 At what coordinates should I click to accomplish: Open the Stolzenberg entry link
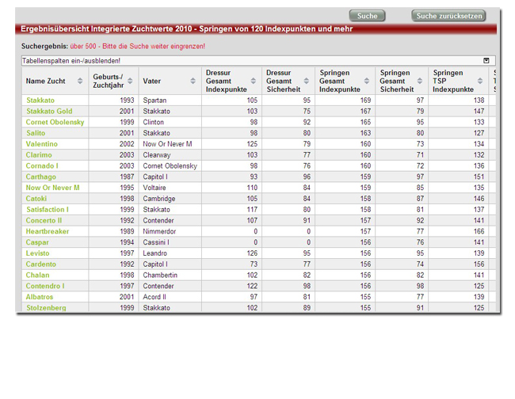[x=46, y=308]
